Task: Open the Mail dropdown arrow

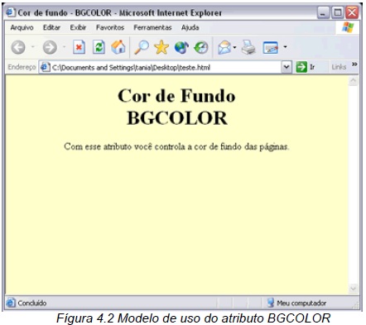Action: (x=234, y=47)
